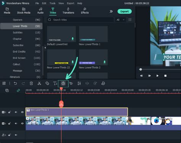Open the Effects tab
This screenshot has height=143, width=181.
pos(85,11)
